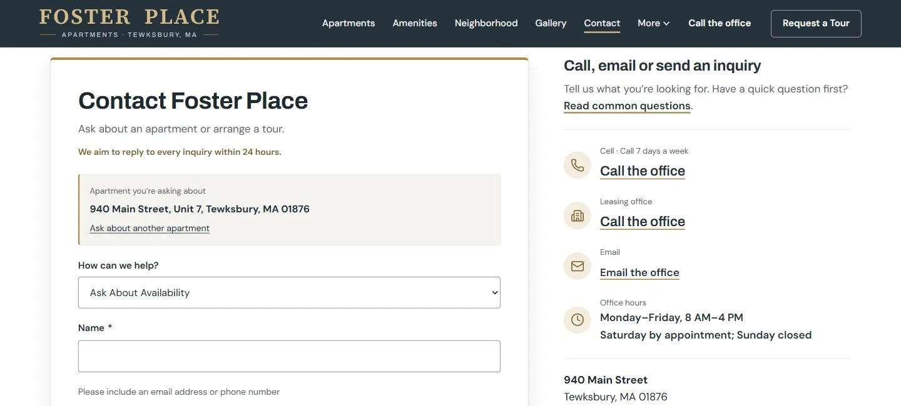The width and height of the screenshot is (901, 406).
Task: Click 'Saturday by appointment; Sunday closed' text
Action: point(706,335)
